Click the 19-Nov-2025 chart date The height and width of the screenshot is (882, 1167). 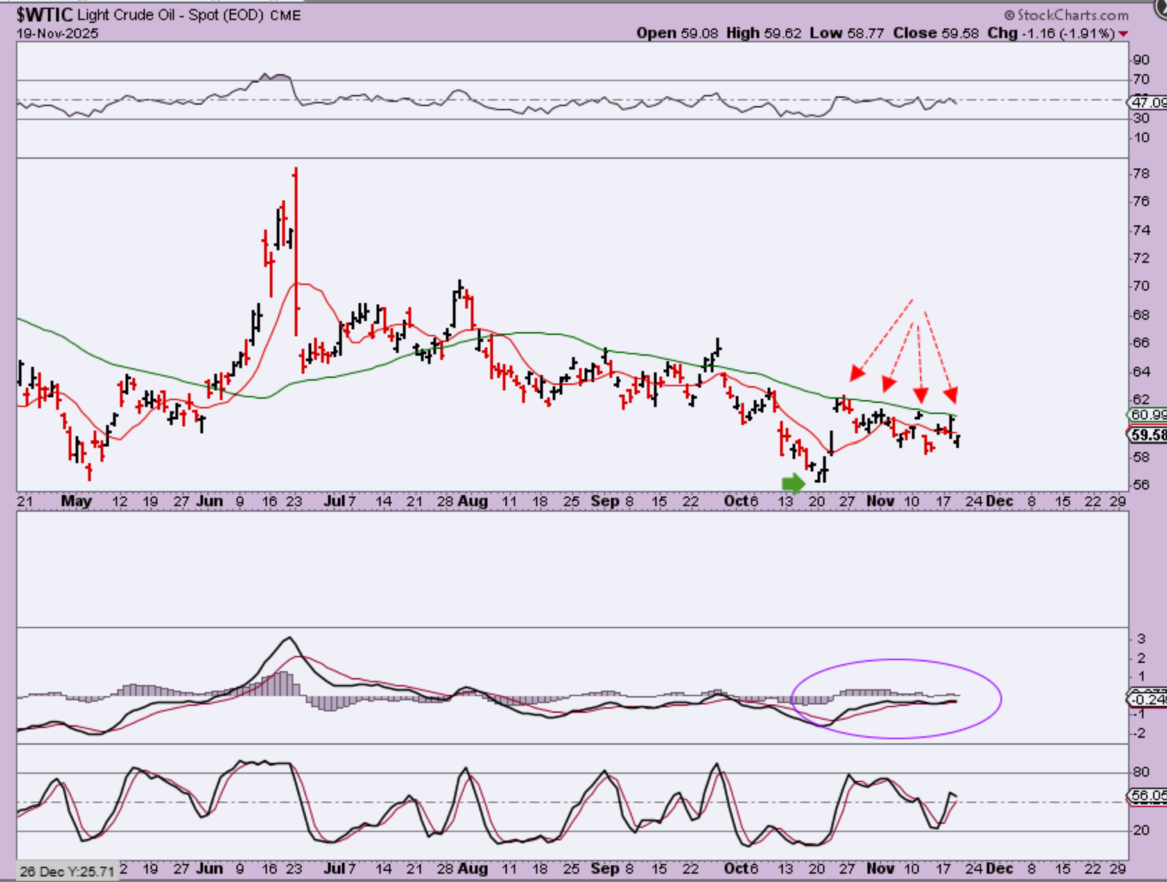58,33
